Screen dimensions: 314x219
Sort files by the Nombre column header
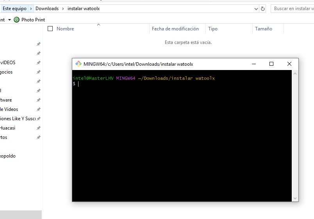click(65, 29)
